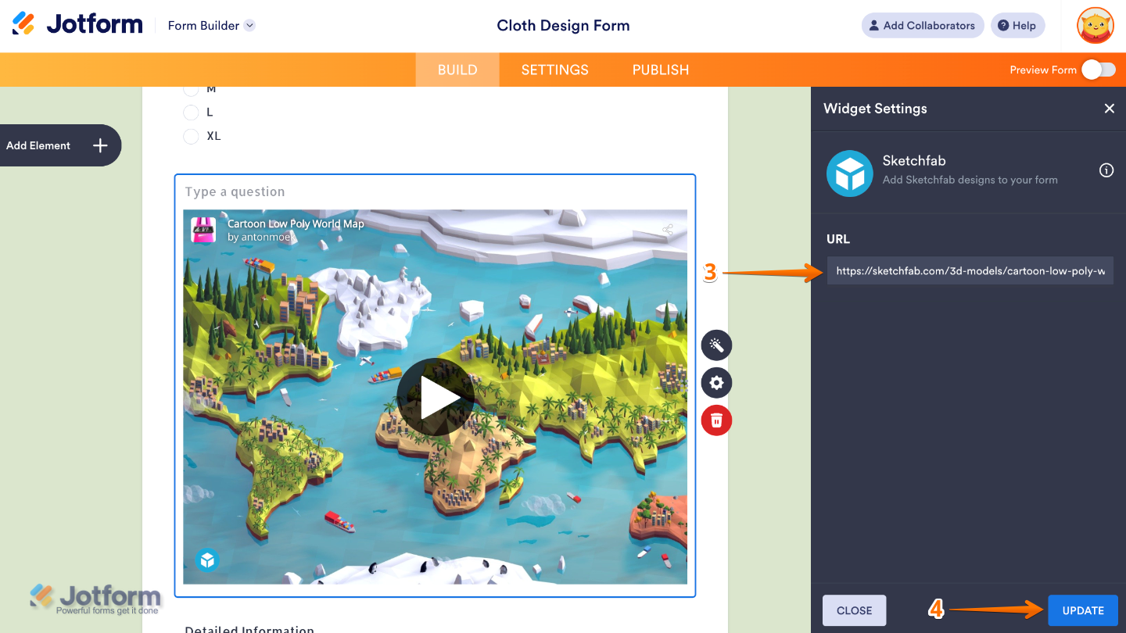Viewport: 1126px width, 633px height.
Task: Select the XL size radio button
Action: coord(191,136)
